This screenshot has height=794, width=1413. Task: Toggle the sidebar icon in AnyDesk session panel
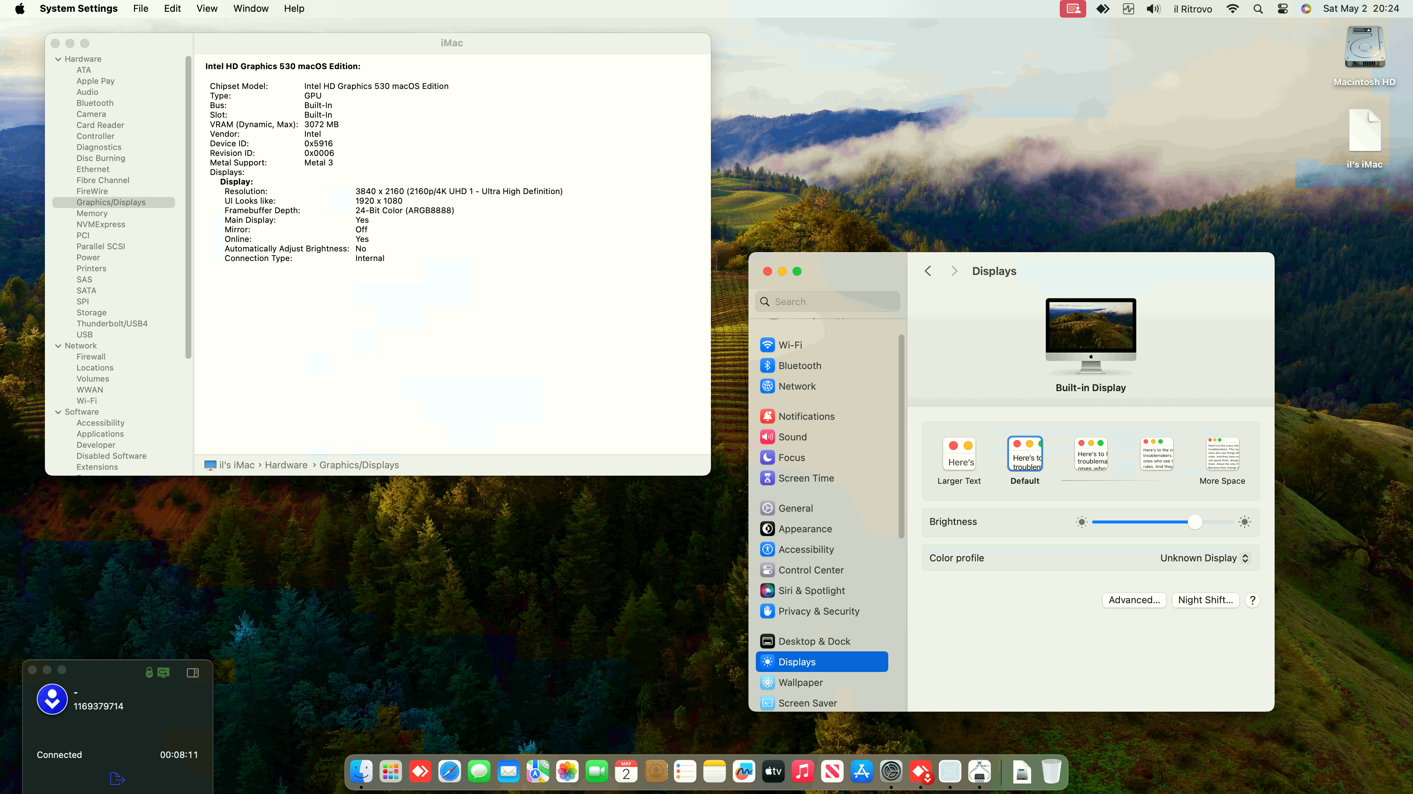[192, 672]
